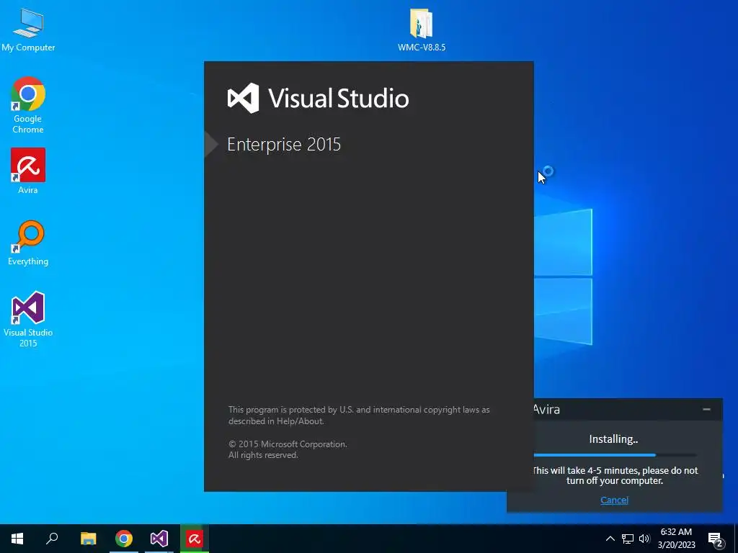Open the taskbar clock showing 6:32 AM
Screen dimensions: 738x553
click(x=676, y=539)
